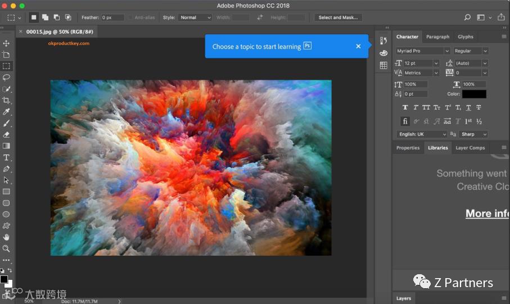Follow the More info link

point(487,213)
